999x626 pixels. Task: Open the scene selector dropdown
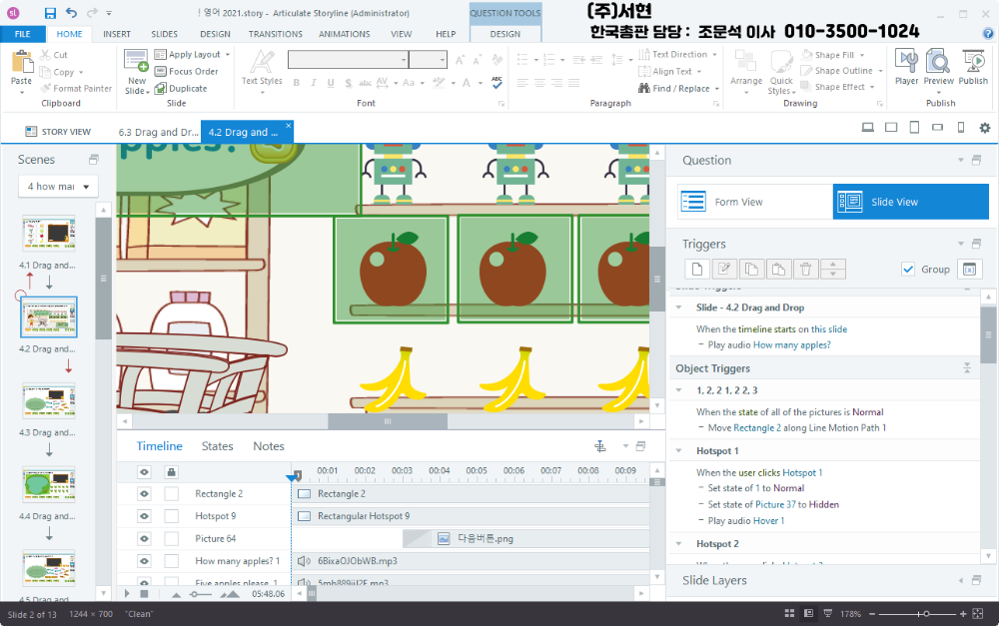pyautogui.click(x=58, y=187)
